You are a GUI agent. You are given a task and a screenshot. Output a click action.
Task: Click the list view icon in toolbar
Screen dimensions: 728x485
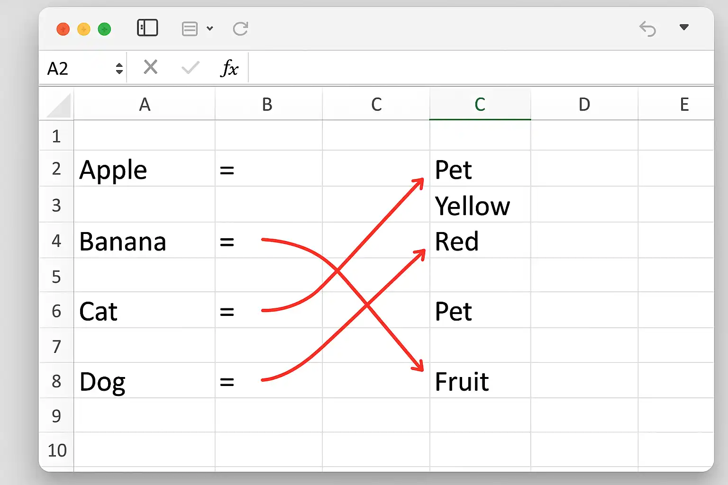[190, 29]
